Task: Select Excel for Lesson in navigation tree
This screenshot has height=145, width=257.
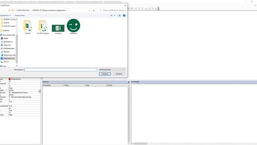Action: (x=9, y=26)
